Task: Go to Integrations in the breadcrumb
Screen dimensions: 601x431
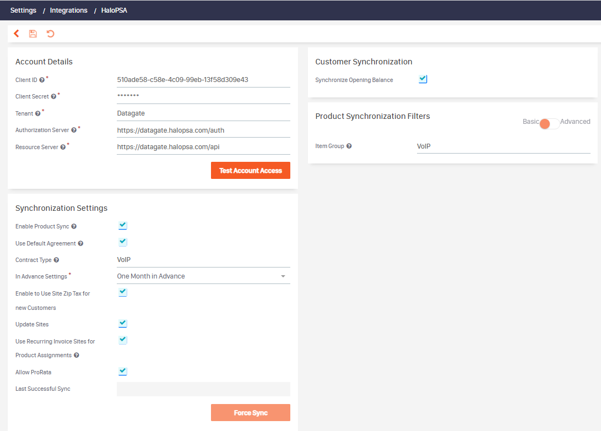Action: 69,10
